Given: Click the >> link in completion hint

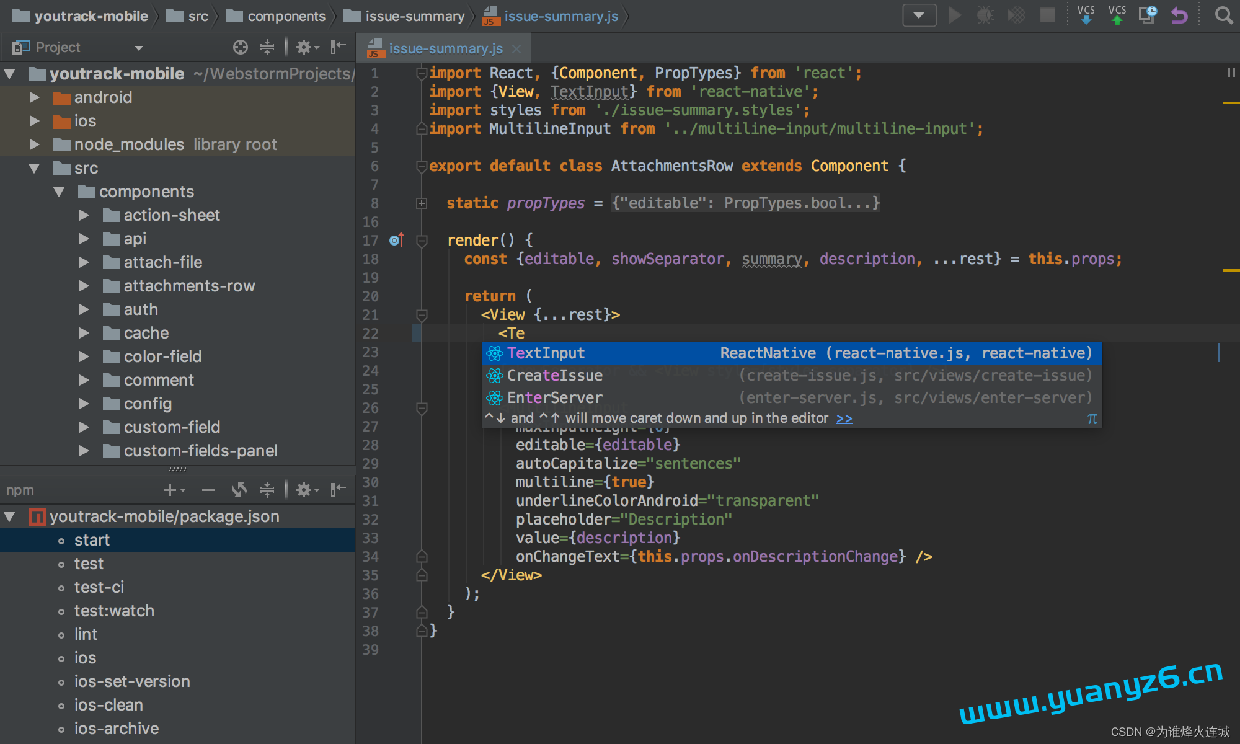Looking at the screenshot, I should [844, 418].
